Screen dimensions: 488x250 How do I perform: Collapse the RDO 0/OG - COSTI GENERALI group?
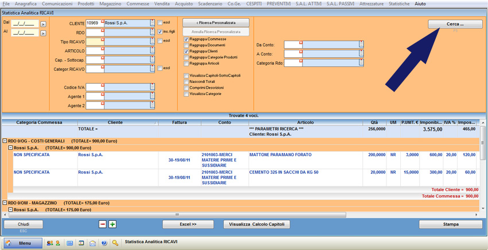5,141
